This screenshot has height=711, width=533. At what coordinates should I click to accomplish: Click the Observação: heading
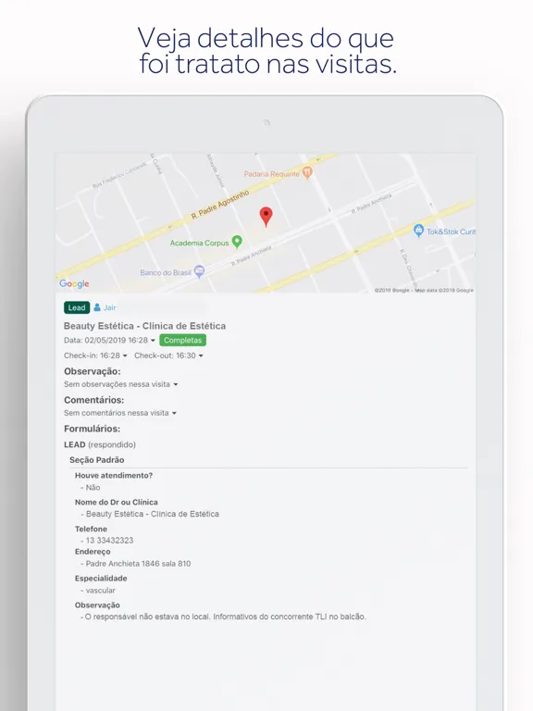pyautogui.click(x=92, y=371)
